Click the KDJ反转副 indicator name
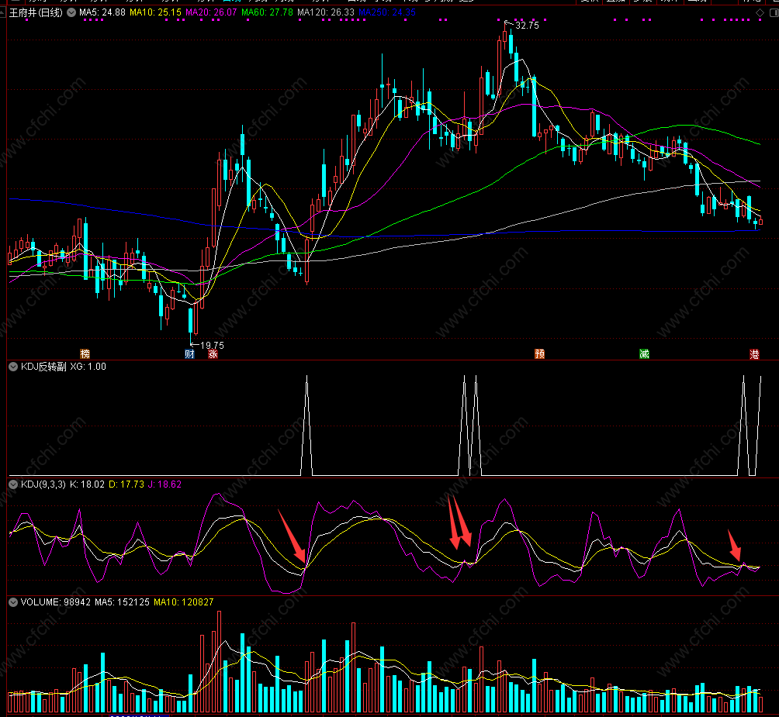This screenshot has height=717, width=779. (43, 367)
